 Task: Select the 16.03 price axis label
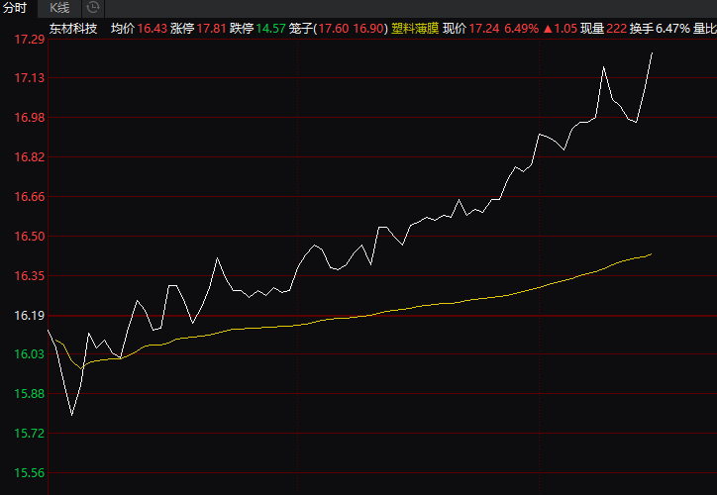(x=30, y=354)
